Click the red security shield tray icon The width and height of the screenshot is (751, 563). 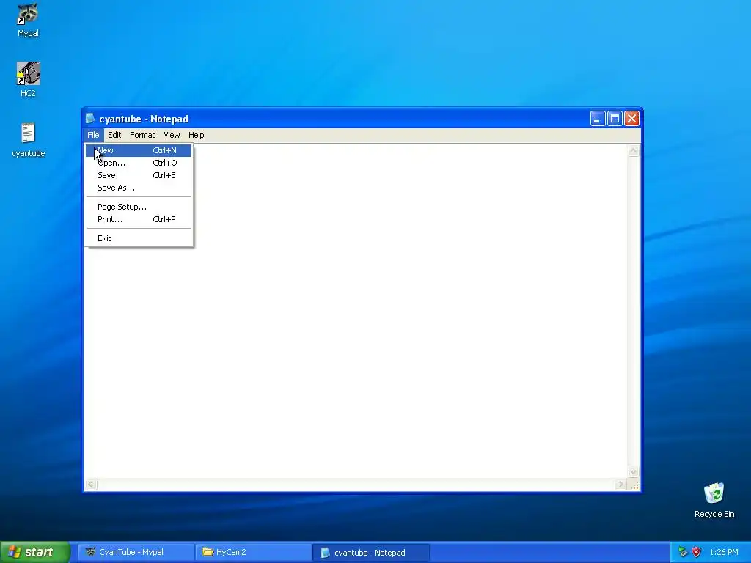(x=697, y=552)
